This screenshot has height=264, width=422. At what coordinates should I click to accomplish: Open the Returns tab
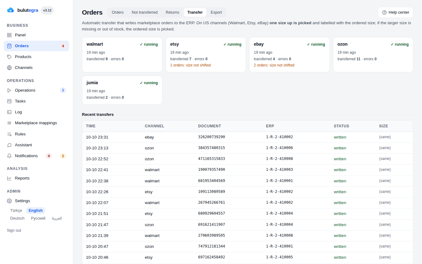[x=173, y=12]
